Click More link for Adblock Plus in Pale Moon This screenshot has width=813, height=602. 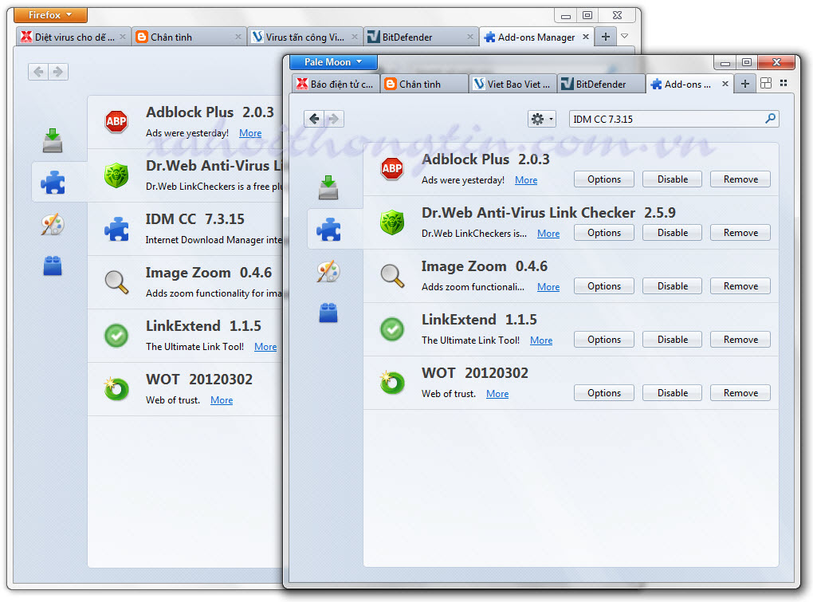(526, 180)
